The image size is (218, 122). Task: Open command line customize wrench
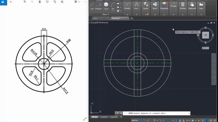click(x=121, y=113)
